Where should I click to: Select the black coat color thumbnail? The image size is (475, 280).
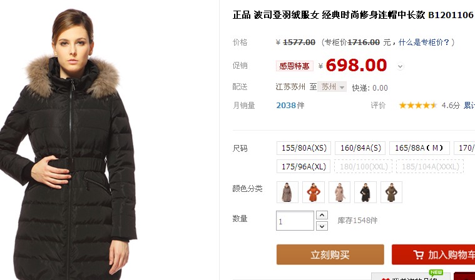click(365, 192)
